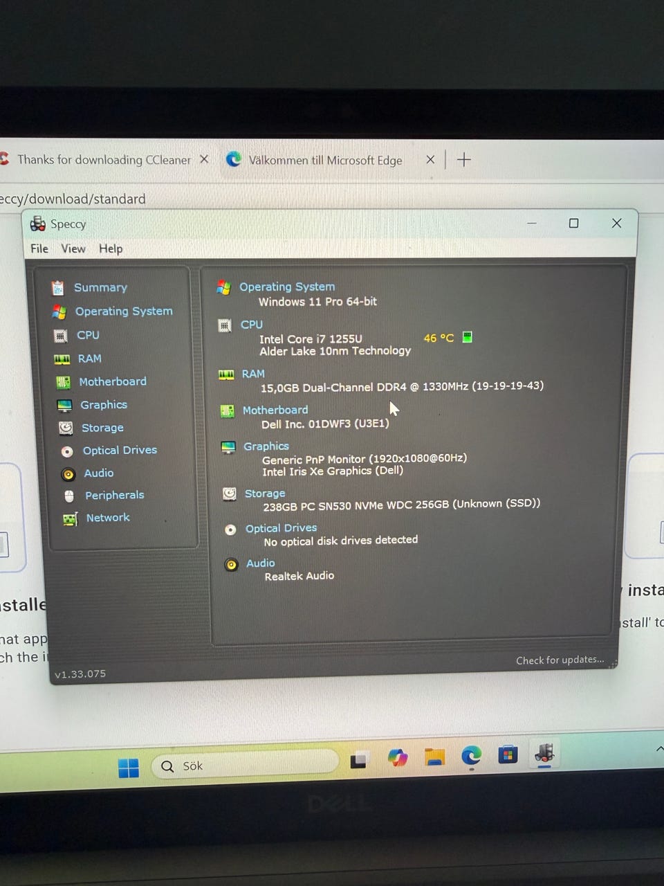The image size is (664, 886).
Task: Select the CPU chip icon in sidebar
Action: [x=61, y=336]
